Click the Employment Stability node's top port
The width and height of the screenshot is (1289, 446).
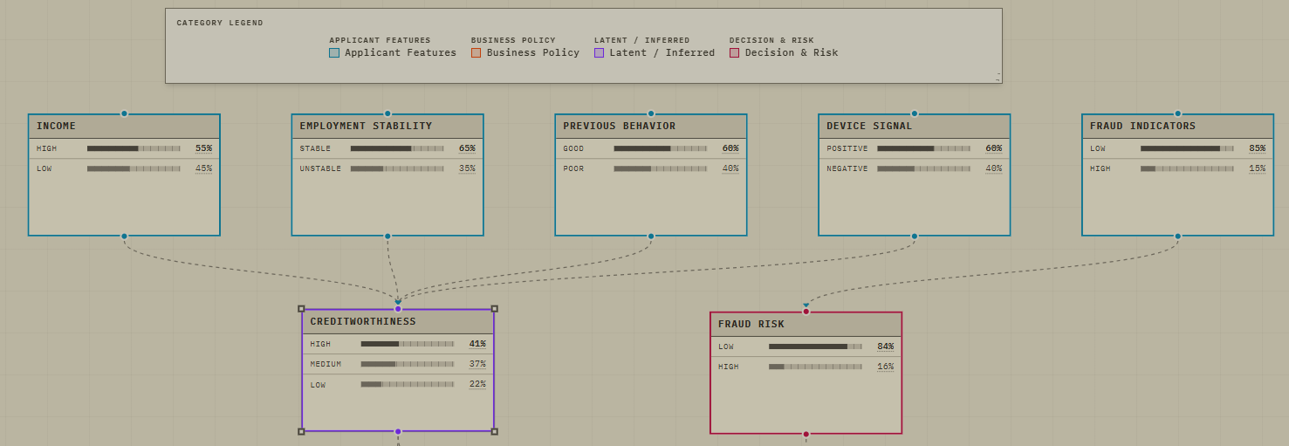[x=387, y=113]
